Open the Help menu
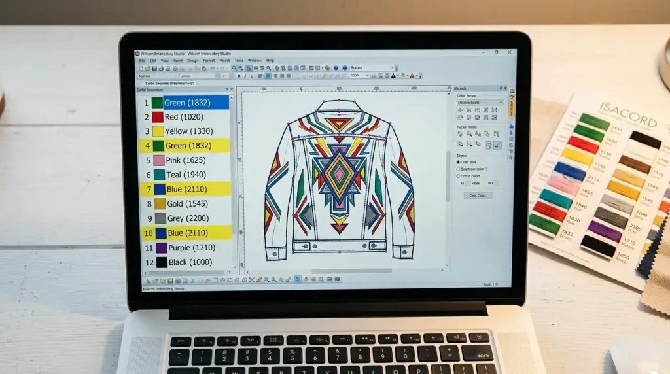 click(x=270, y=61)
